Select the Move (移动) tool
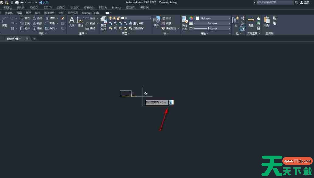This screenshot has height=178, width=314. coord(25,18)
